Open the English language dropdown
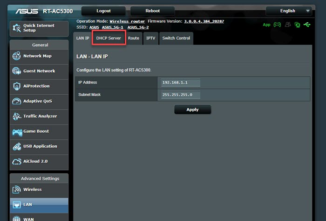326x221 pixels. [289, 11]
